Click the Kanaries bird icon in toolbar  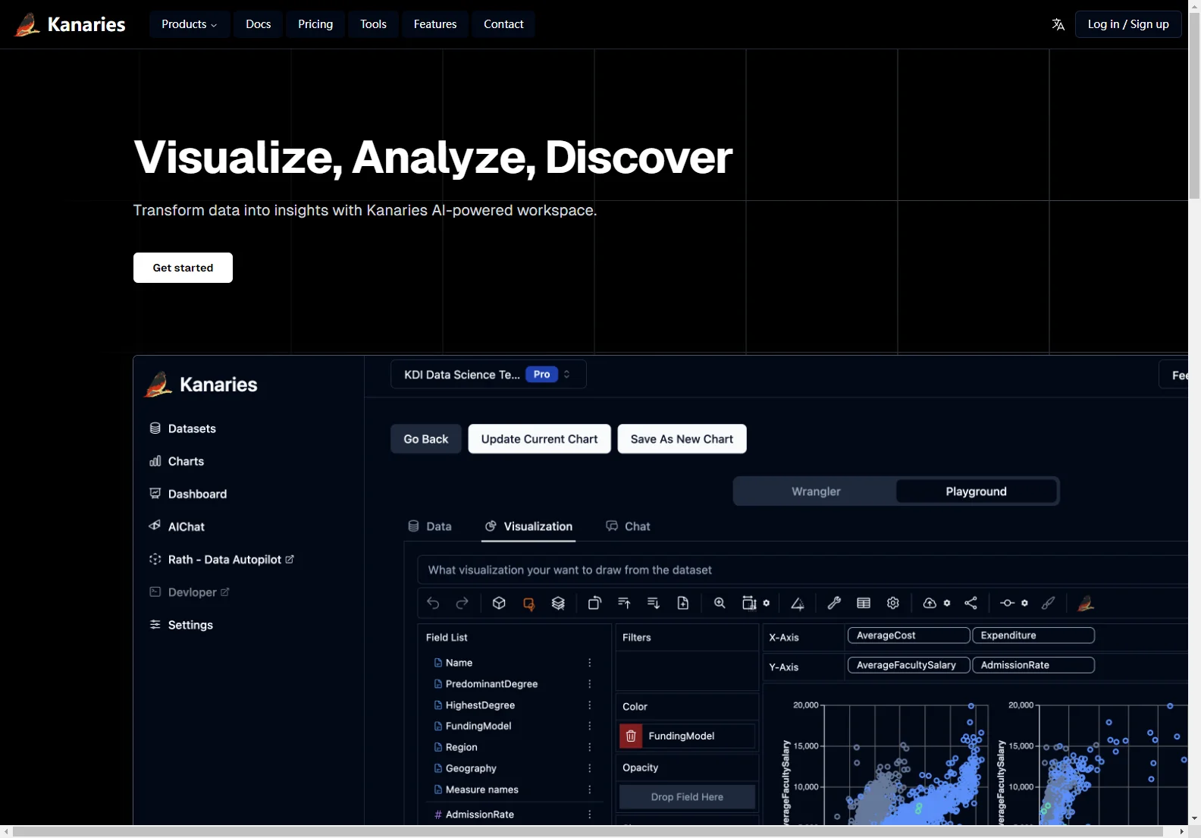pyautogui.click(x=1086, y=603)
